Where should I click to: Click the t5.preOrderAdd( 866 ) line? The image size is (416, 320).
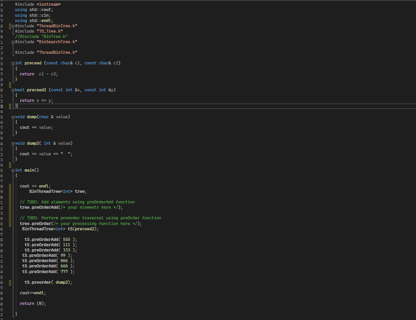coord(48,261)
